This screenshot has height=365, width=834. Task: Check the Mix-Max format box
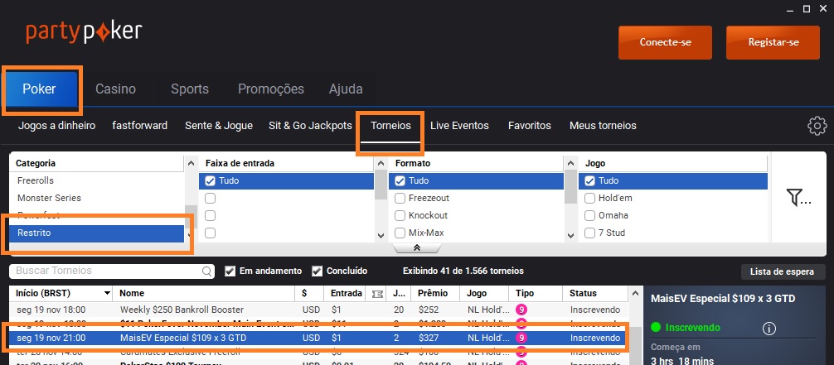(400, 233)
